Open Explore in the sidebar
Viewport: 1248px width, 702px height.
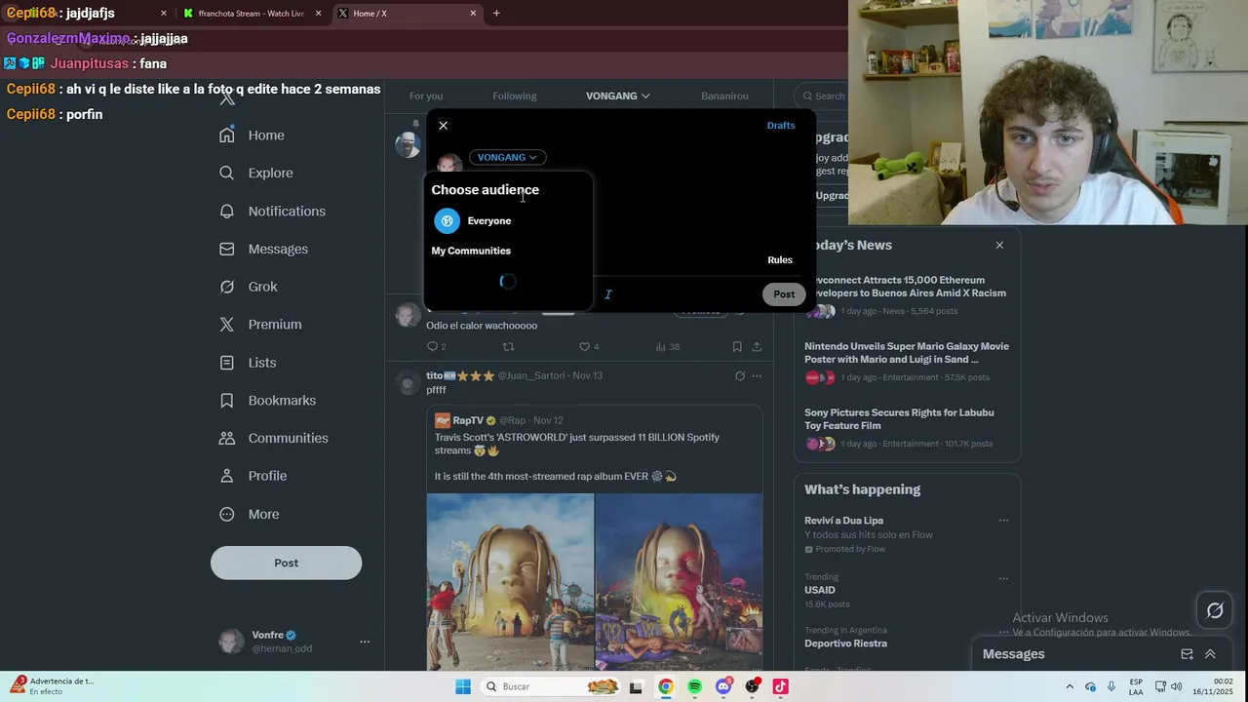(256, 173)
